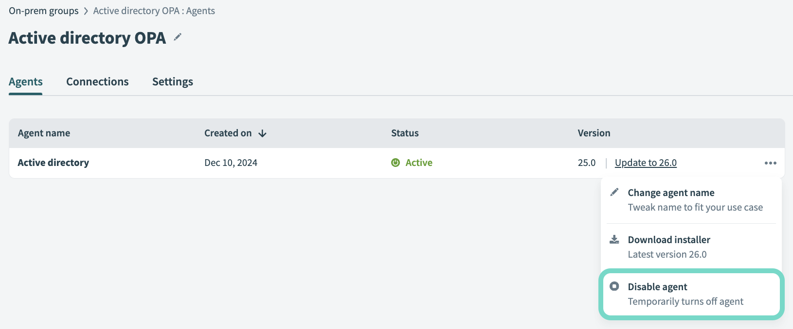The height and width of the screenshot is (329, 793).
Task: Click the pencil icon beside Change agent name
Action: pos(614,192)
